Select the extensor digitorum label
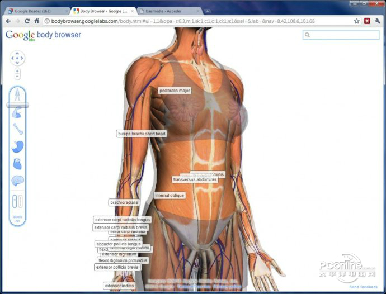The height and width of the screenshot is (294, 386). [119, 254]
